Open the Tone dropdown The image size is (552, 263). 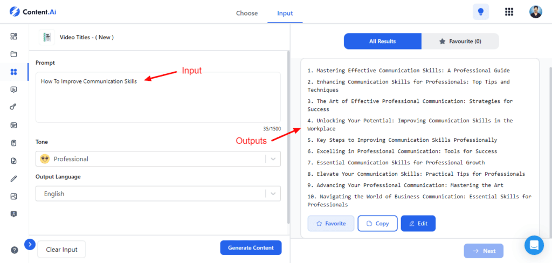click(x=158, y=159)
